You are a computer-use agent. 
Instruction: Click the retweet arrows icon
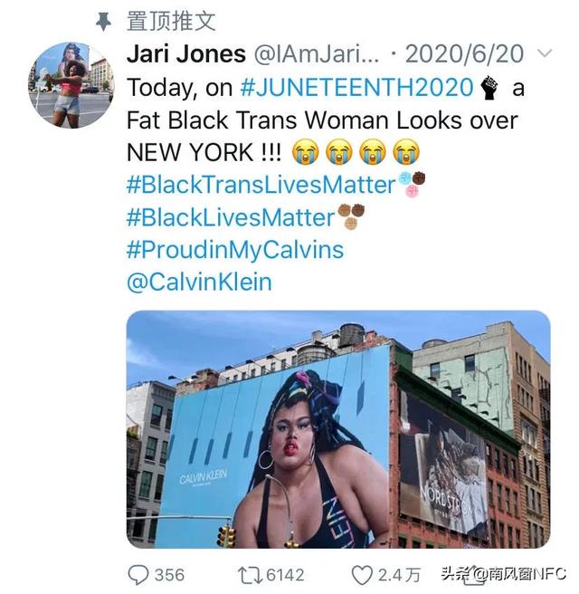coord(250,576)
